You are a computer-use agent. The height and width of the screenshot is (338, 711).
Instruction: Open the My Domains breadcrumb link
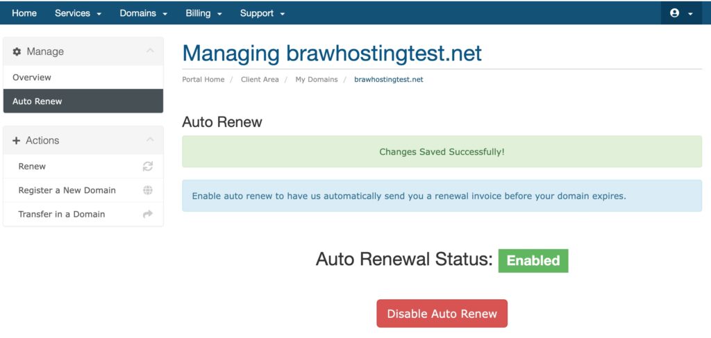pyautogui.click(x=317, y=79)
